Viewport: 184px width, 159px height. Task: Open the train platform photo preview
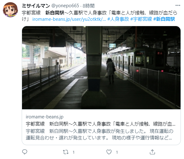coord(101,68)
